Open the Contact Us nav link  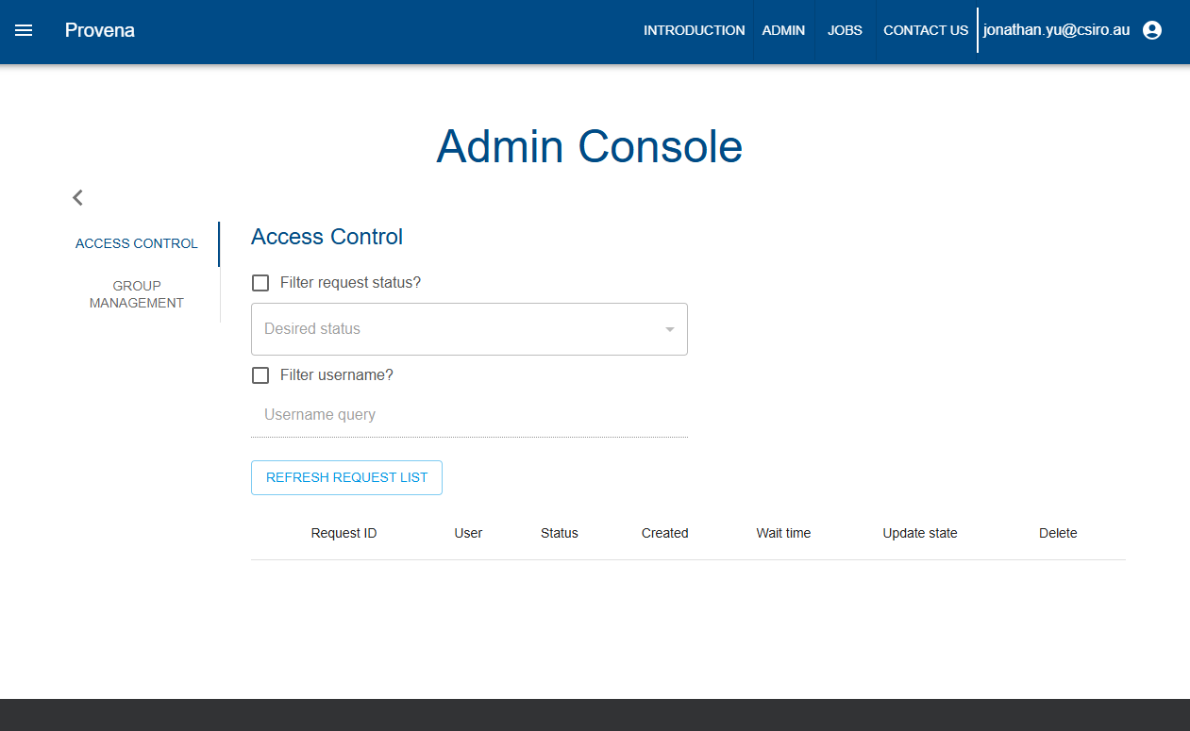[x=926, y=30]
